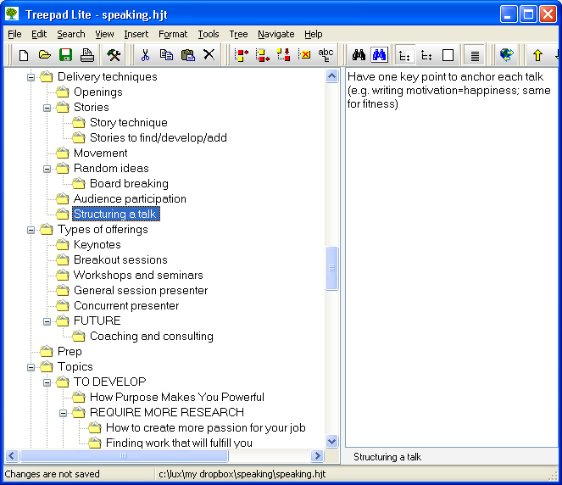Click the Delete X icon in toolbar
This screenshot has width=562, height=485.
point(209,55)
